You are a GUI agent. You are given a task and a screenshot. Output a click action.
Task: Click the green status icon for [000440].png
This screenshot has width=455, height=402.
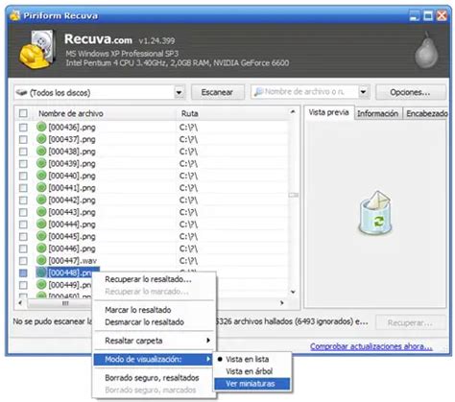(41, 176)
